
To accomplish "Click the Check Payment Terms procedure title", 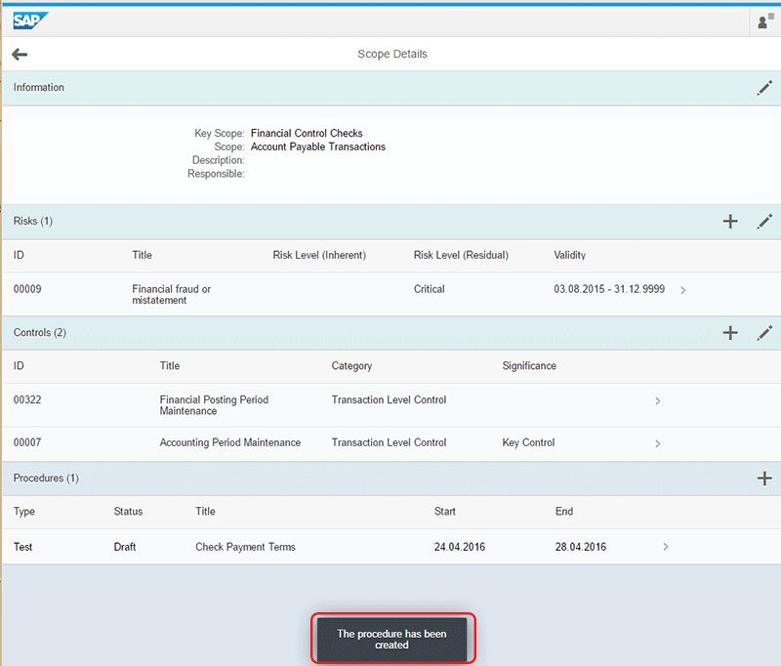I will click(x=245, y=547).
